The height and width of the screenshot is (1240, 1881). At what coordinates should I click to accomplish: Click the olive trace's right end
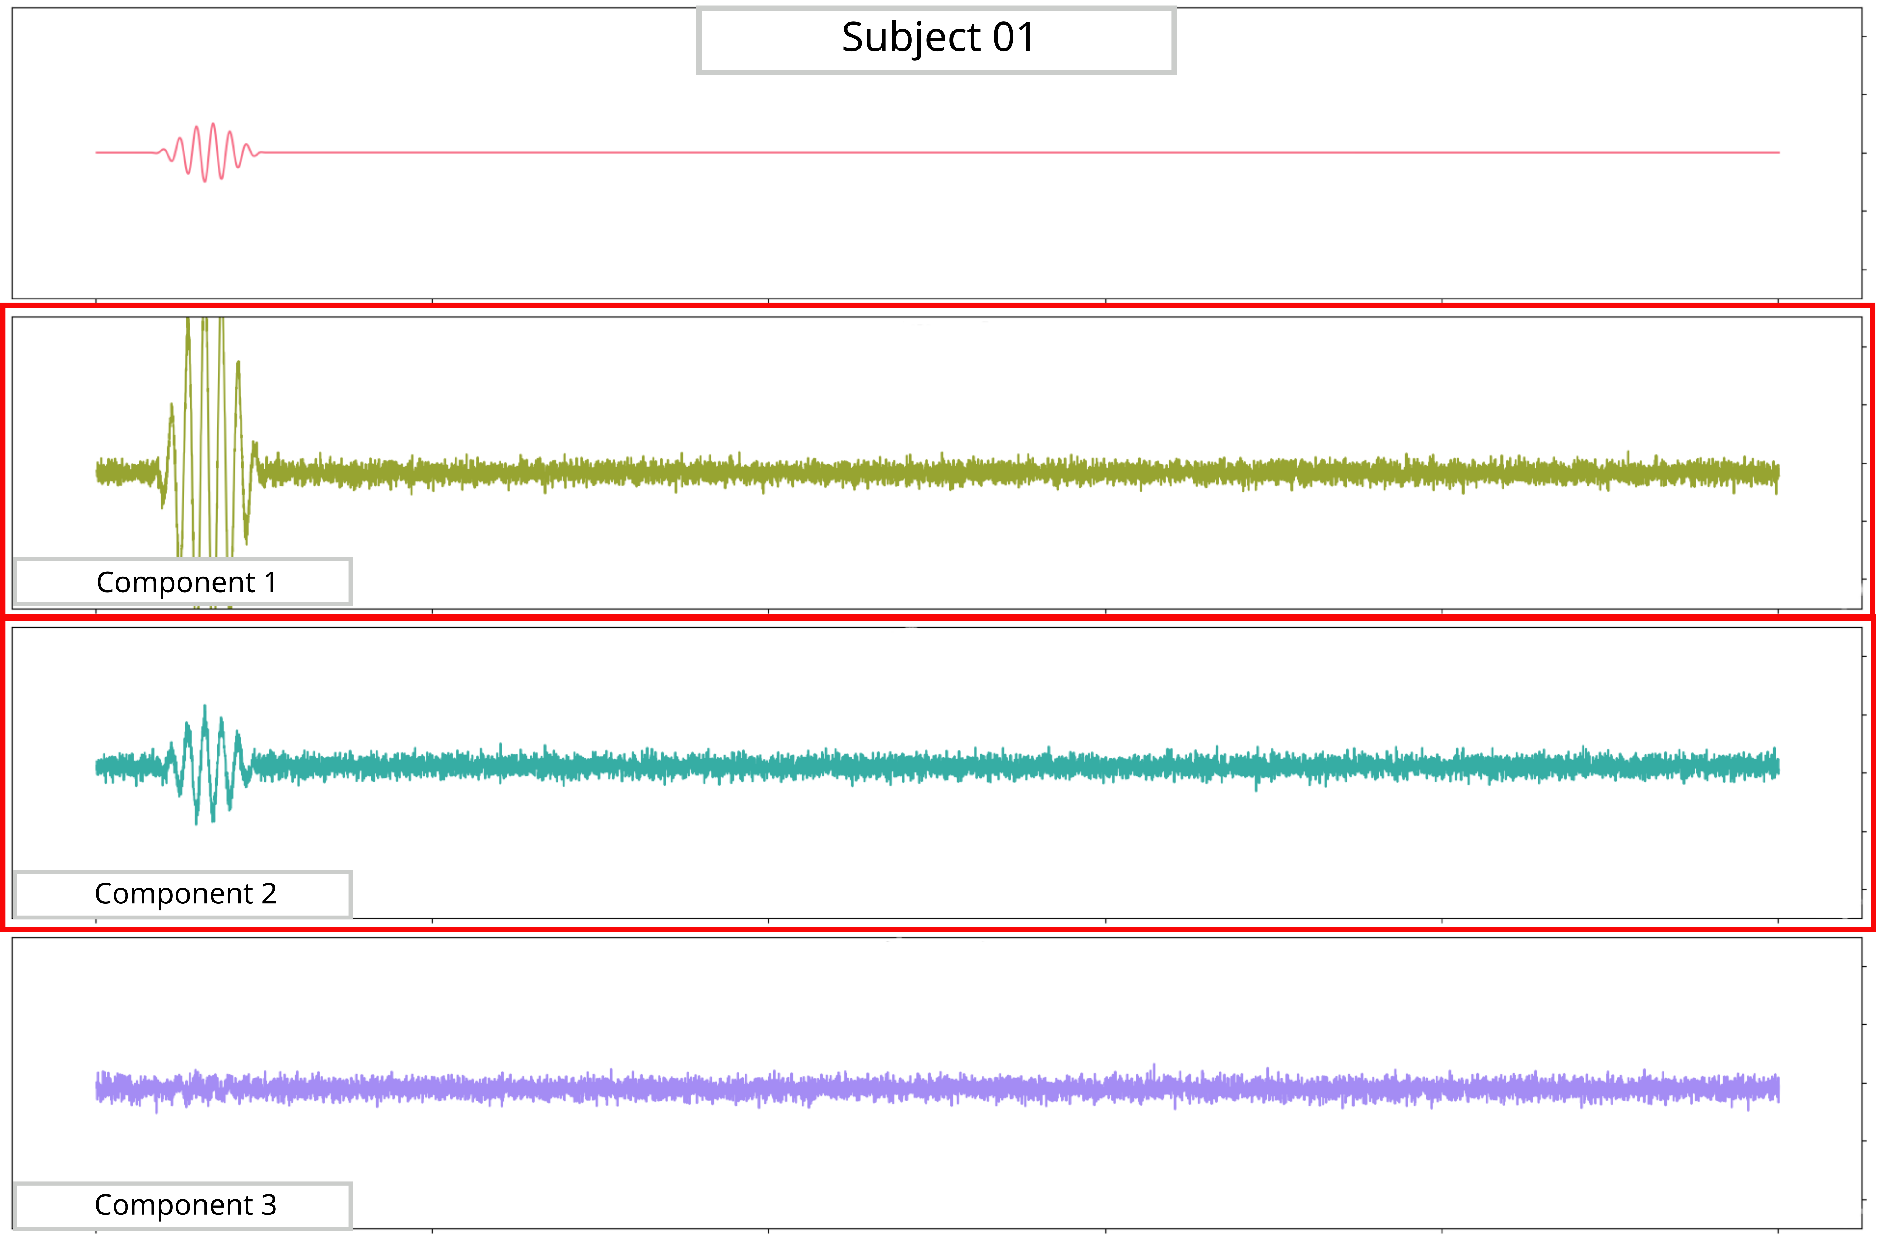pos(1777,473)
